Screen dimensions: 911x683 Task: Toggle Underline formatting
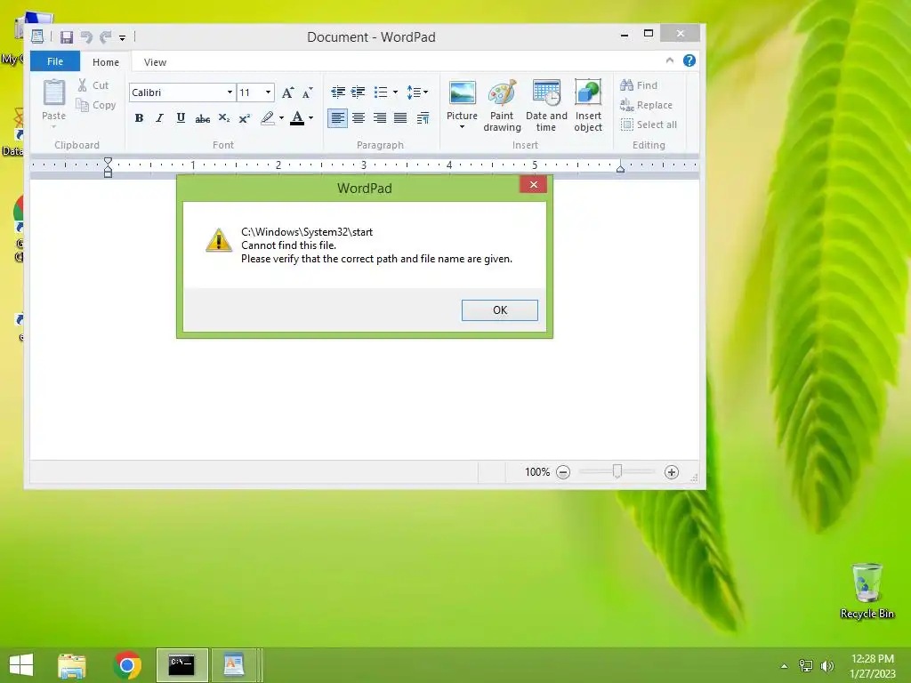[x=181, y=118]
